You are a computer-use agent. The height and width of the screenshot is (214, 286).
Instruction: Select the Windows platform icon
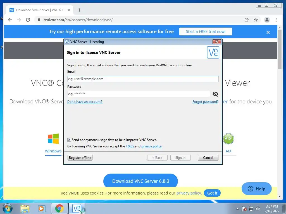click(x=53, y=139)
